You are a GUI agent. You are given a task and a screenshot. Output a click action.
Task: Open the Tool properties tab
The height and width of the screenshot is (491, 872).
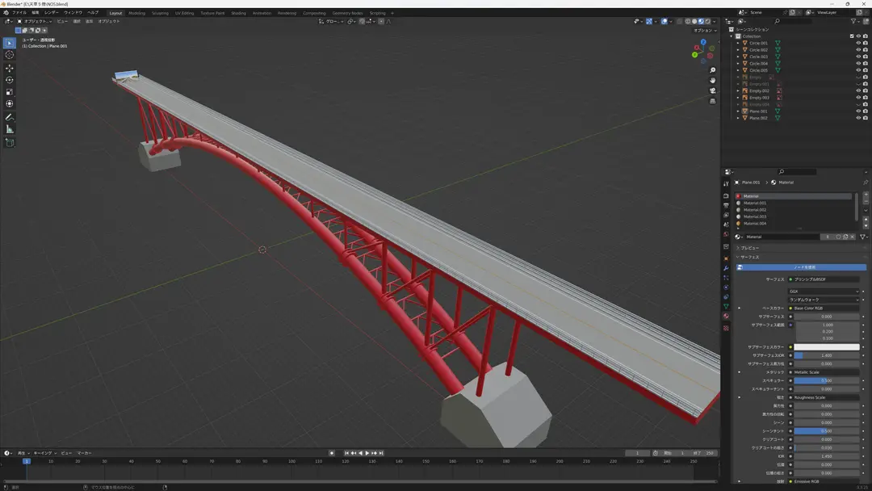pyautogui.click(x=726, y=183)
